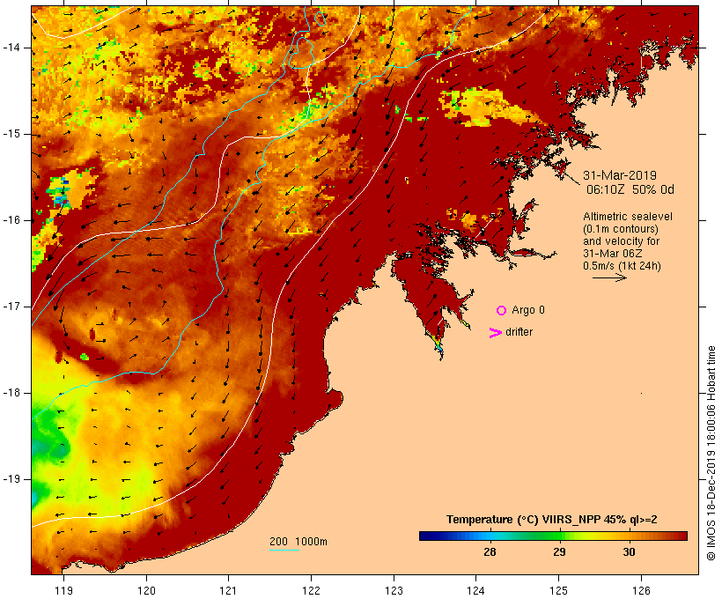Click the colorbar value label 28
Screen dimensions: 722x599
pos(490,551)
